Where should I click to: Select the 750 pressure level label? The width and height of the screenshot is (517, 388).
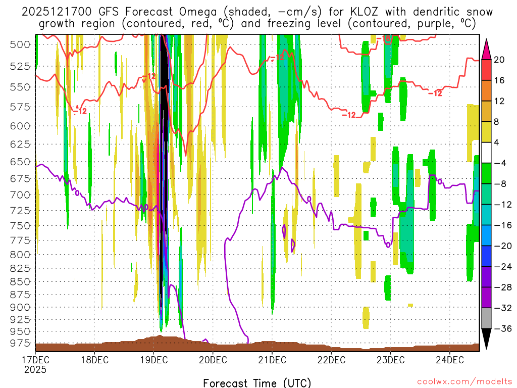(20, 226)
